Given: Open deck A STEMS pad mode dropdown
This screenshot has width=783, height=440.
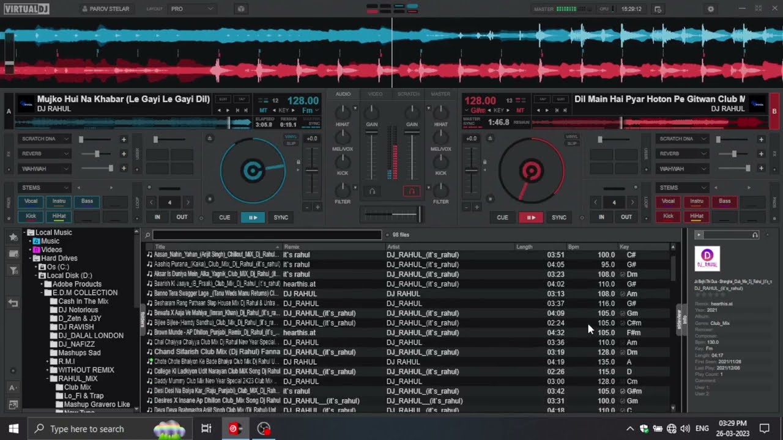Looking at the screenshot, I should click(x=45, y=188).
